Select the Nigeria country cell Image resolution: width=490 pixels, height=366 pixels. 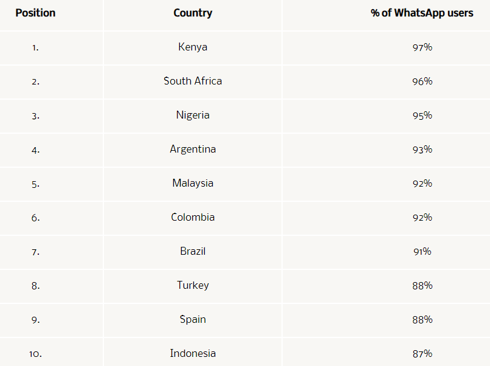[x=193, y=115]
